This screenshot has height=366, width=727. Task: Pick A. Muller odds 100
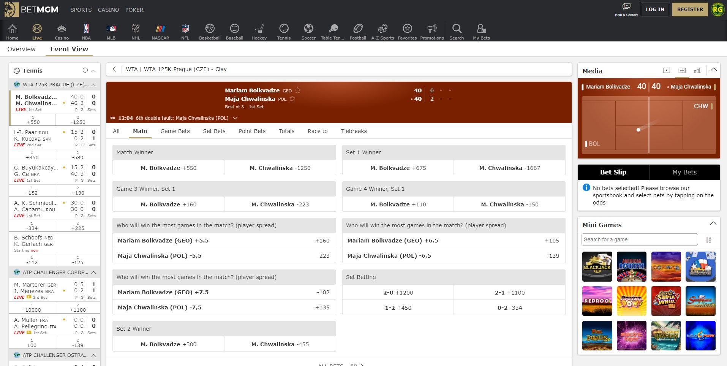(x=32, y=343)
